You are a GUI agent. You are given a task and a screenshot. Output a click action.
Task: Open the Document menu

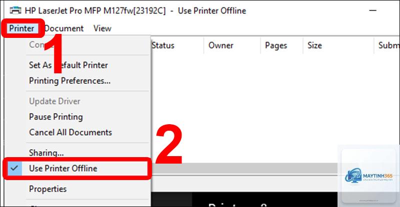click(x=64, y=28)
